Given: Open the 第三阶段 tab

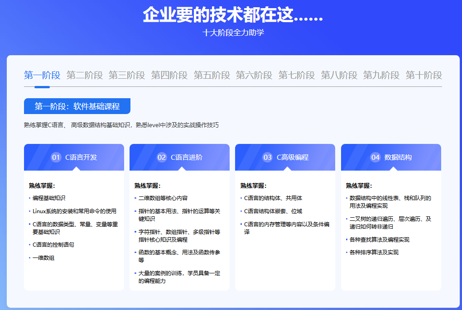Looking at the screenshot, I should pyautogui.click(x=127, y=76).
